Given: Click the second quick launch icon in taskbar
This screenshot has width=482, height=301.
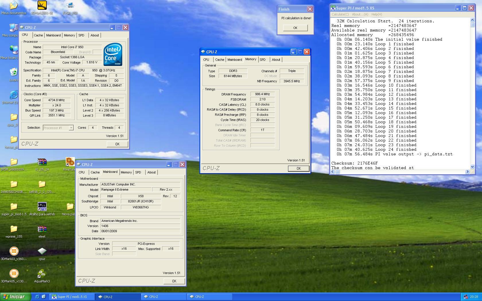Looking at the screenshot, I should click(44, 297).
